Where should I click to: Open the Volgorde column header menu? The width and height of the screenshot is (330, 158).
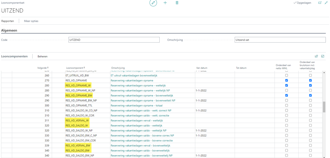click(x=43, y=68)
